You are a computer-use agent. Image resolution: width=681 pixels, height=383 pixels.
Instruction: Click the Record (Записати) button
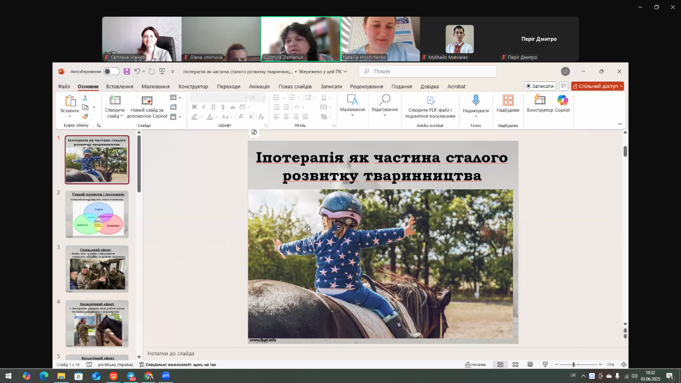[x=540, y=86]
